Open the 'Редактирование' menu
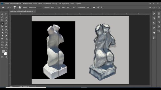Image resolution: width=161 pixels, height=90 pixels. click(16, 3)
